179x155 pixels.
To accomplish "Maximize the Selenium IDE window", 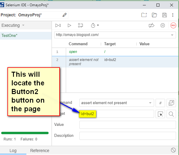I will click(158, 5).
